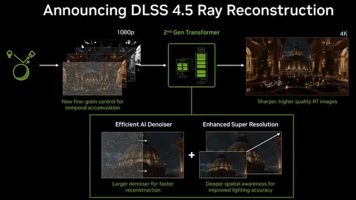Click the transformer network diagram icon

click(192, 65)
